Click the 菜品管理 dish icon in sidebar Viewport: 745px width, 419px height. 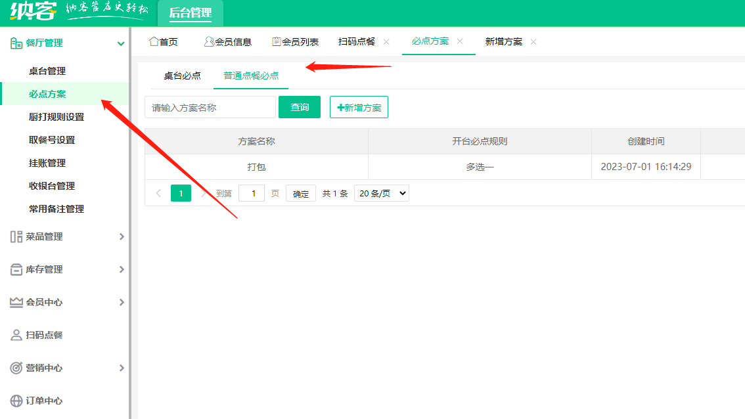coord(16,236)
